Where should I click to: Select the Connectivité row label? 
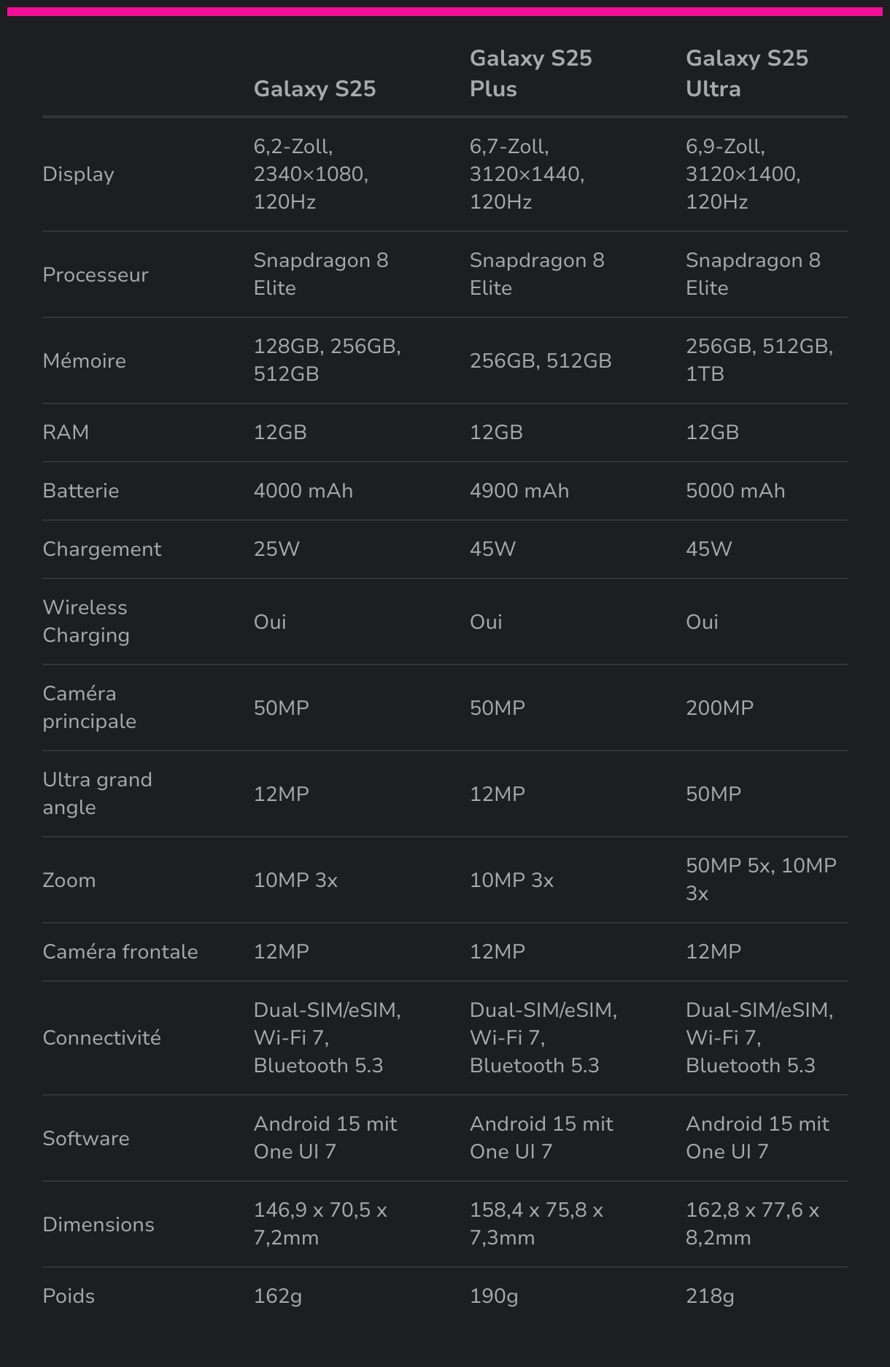[101, 1038]
